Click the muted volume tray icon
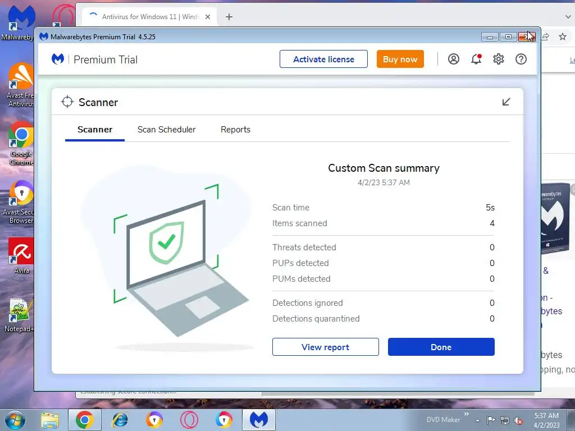 [x=518, y=420]
